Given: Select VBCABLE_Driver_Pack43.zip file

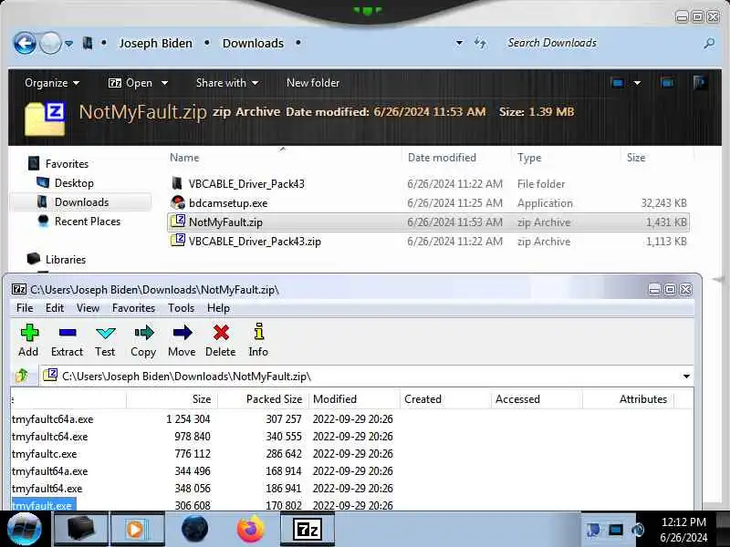Looking at the screenshot, I should pos(255,242).
